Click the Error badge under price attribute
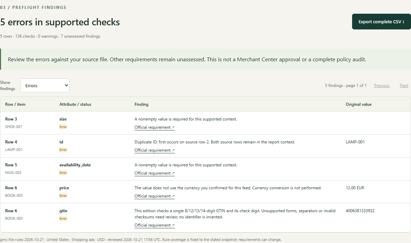Image resolution: width=411 pixels, height=243 pixels. (63, 196)
